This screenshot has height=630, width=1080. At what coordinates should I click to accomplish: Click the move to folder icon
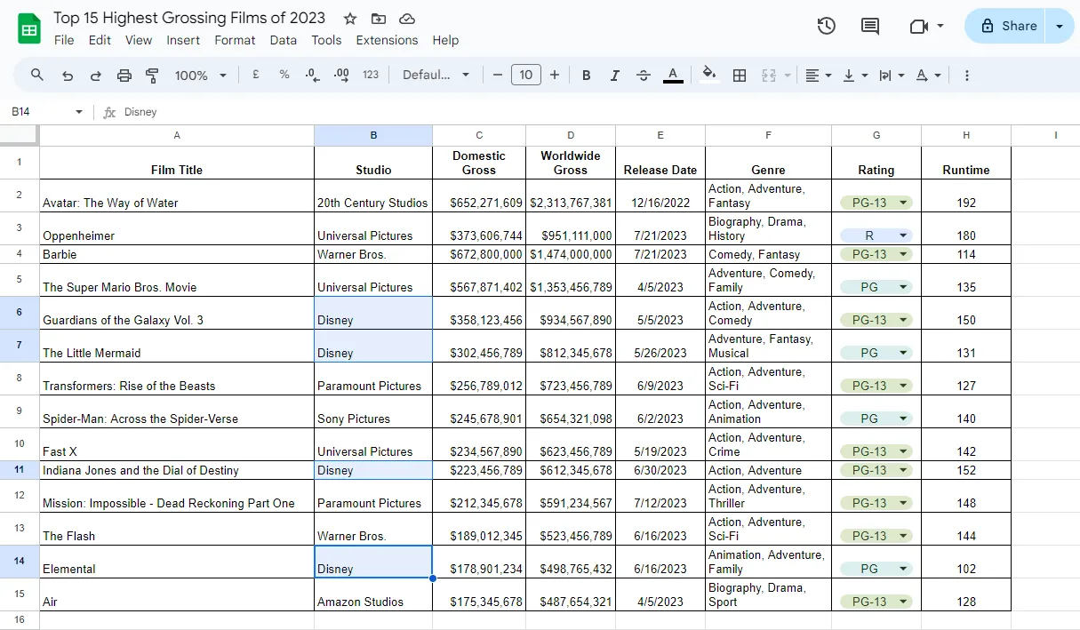pos(379,19)
